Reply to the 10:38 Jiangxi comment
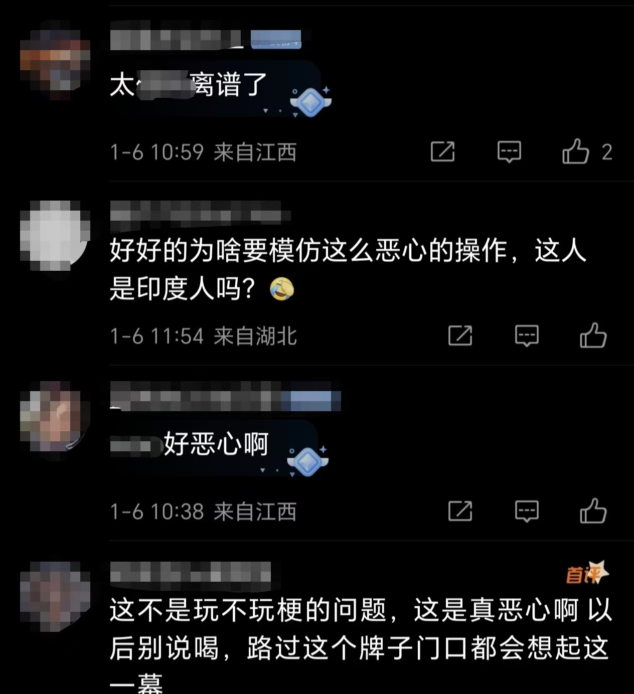Image resolution: width=634 pixels, height=694 pixels. click(527, 511)
